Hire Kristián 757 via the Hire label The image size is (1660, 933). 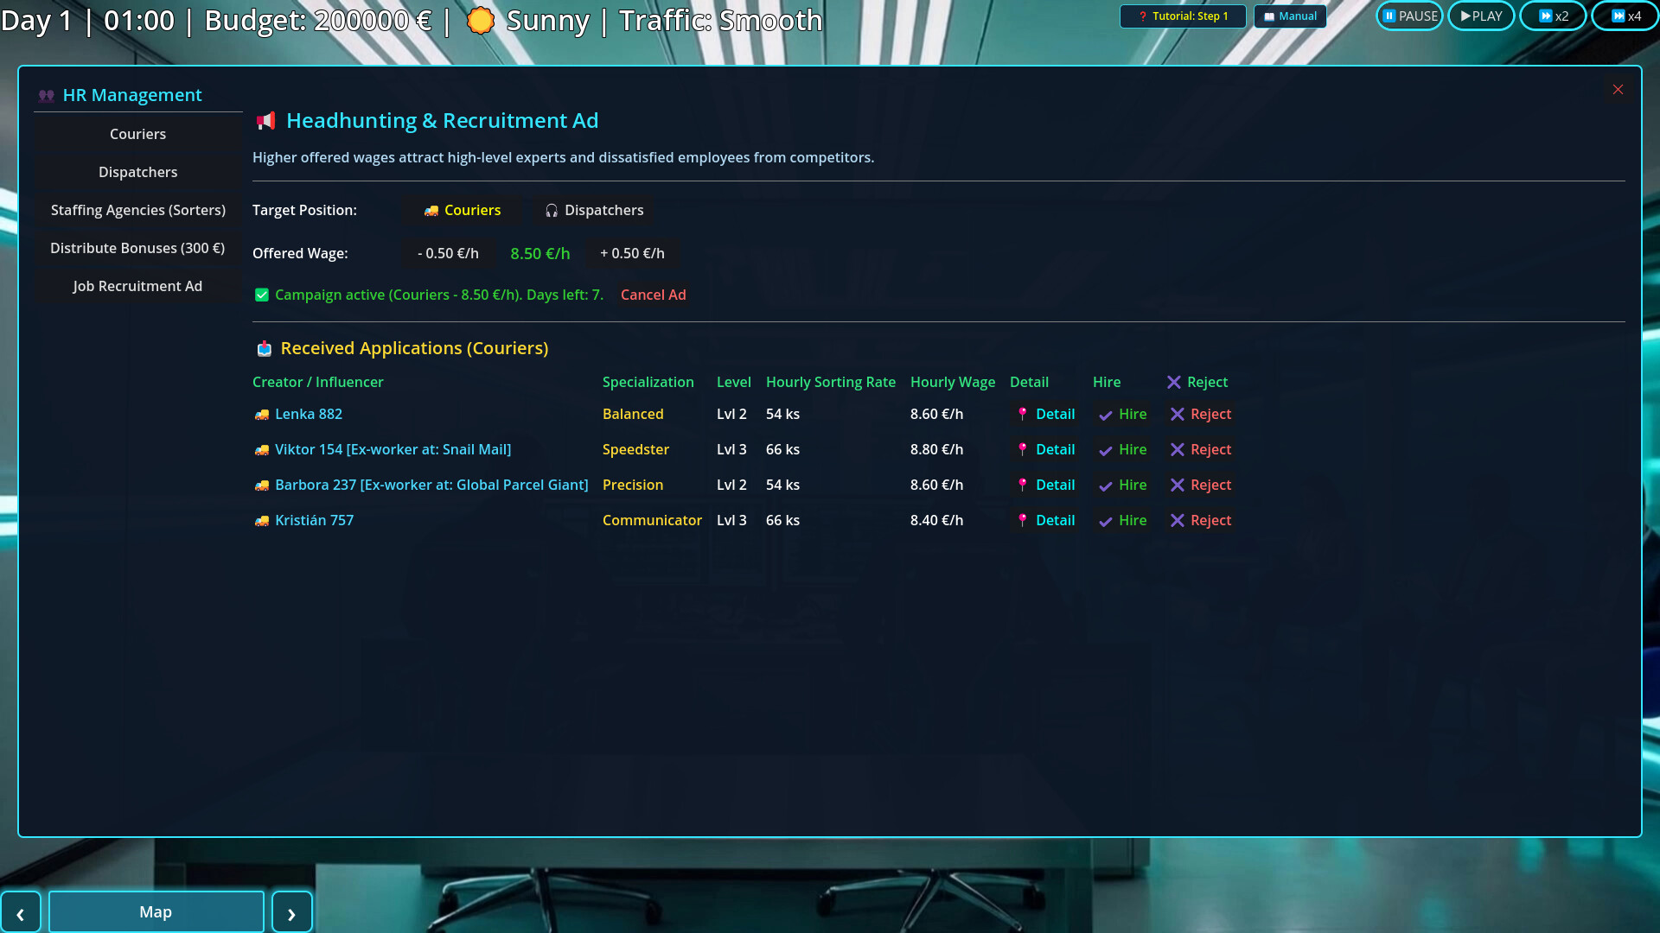(x=1133, y=520)
